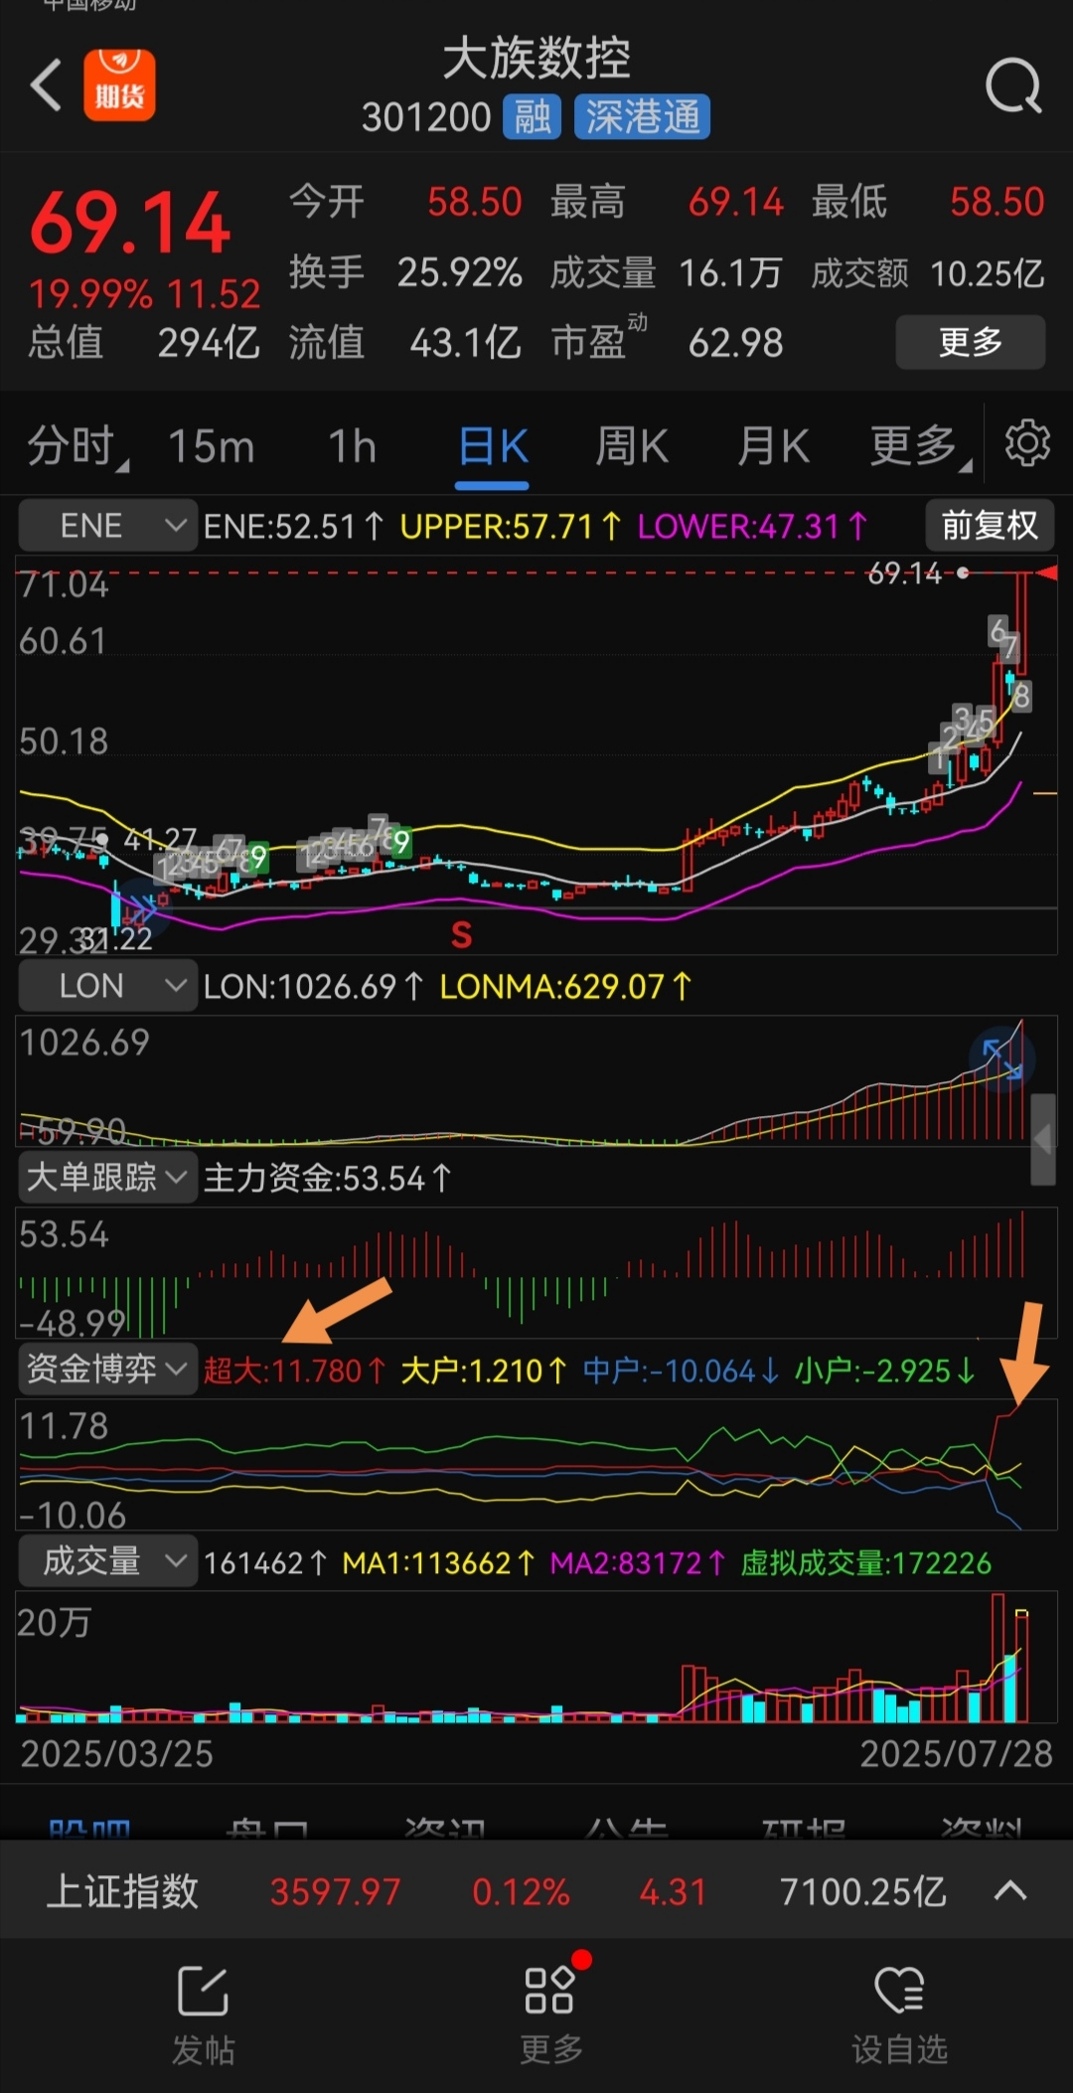Open chart settings gear icon
This screenshot has height=2093, width=1073.
[x=1027, y=443]
